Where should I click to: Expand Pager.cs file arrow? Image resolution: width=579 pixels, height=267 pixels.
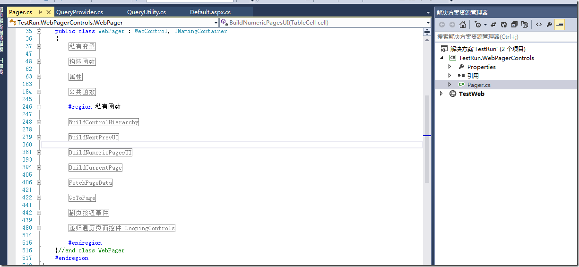tap(450, 85)
